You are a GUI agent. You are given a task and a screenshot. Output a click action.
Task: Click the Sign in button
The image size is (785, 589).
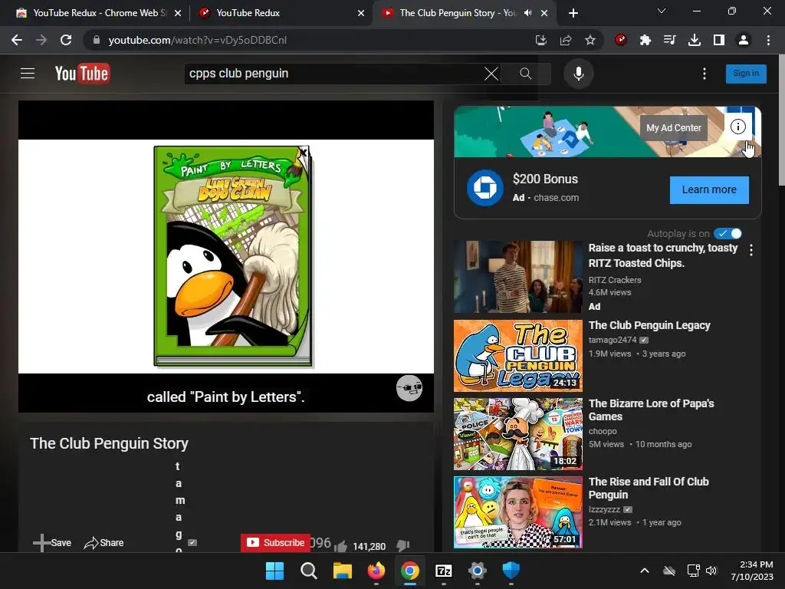click(746, 74)
